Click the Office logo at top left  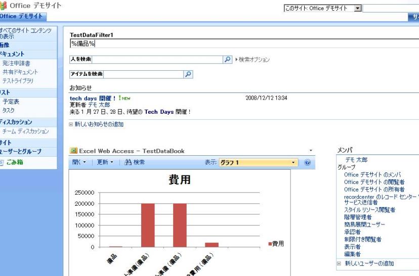coord(3,6)
